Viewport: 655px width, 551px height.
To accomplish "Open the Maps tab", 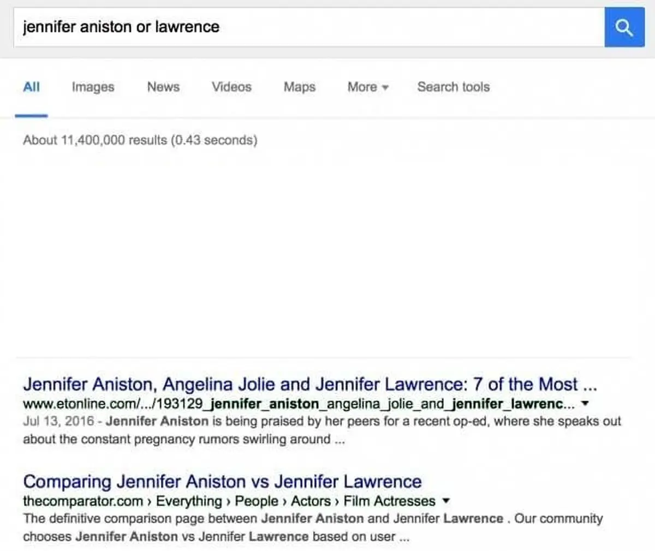I will 299,87.
